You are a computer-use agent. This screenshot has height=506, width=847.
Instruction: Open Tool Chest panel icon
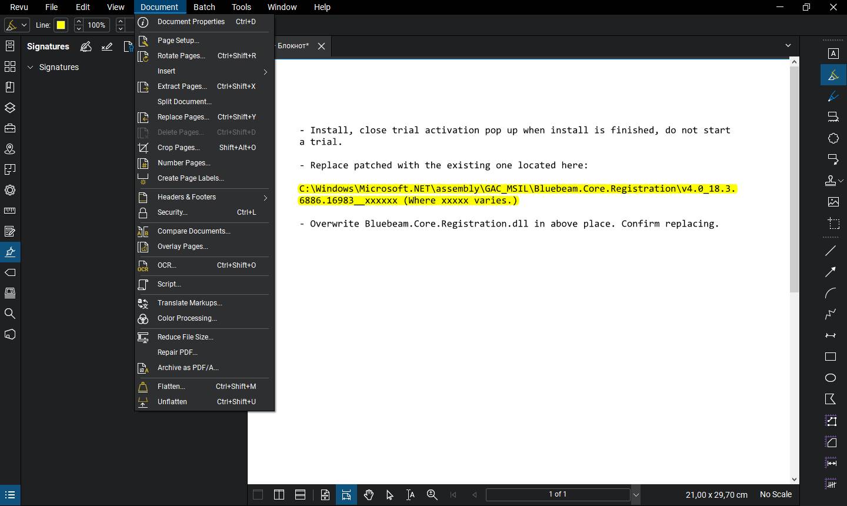[x=10, y=128]
